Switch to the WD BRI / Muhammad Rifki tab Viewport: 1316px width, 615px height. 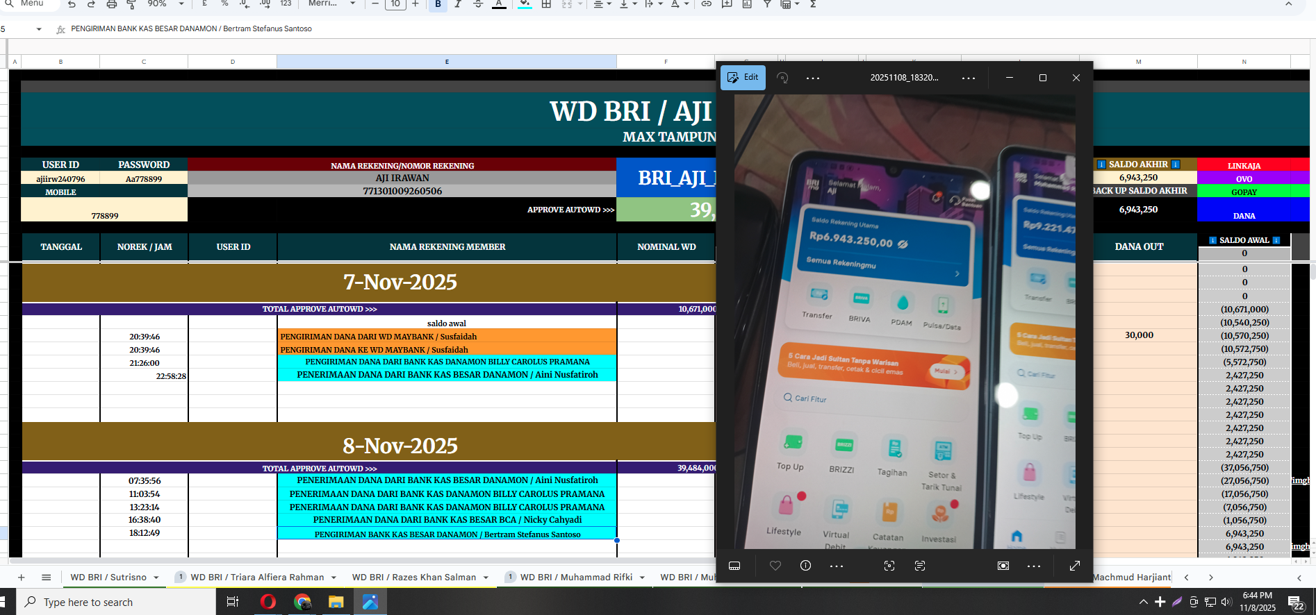pyautogui.click(x=576, y=578)
